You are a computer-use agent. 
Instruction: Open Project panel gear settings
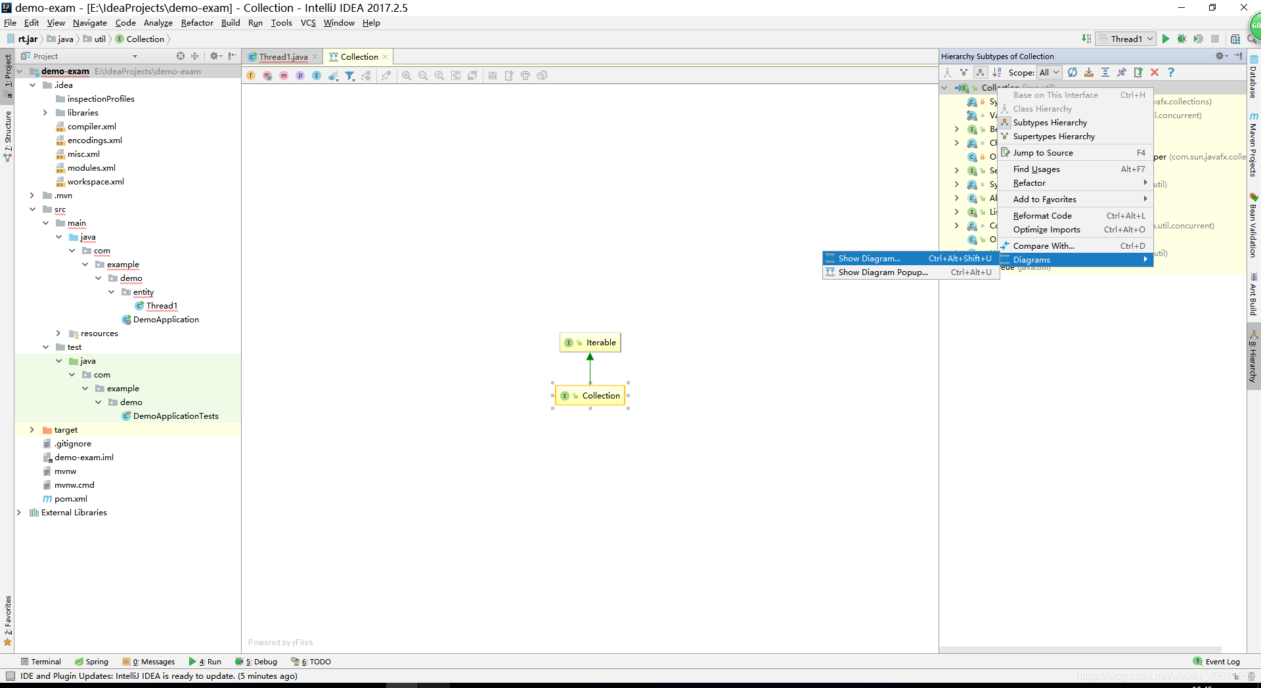pos(215,56)
